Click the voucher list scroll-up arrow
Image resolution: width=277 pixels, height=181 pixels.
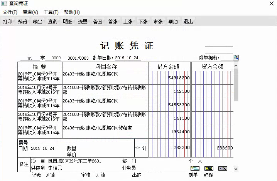[x=236, y=65]
